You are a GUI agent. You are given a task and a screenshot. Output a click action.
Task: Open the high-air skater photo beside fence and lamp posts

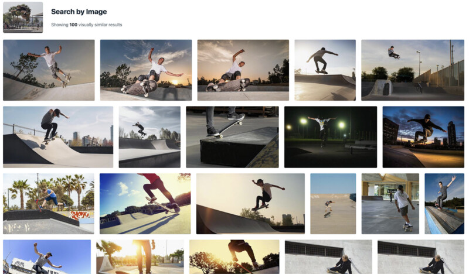point(413,70)
